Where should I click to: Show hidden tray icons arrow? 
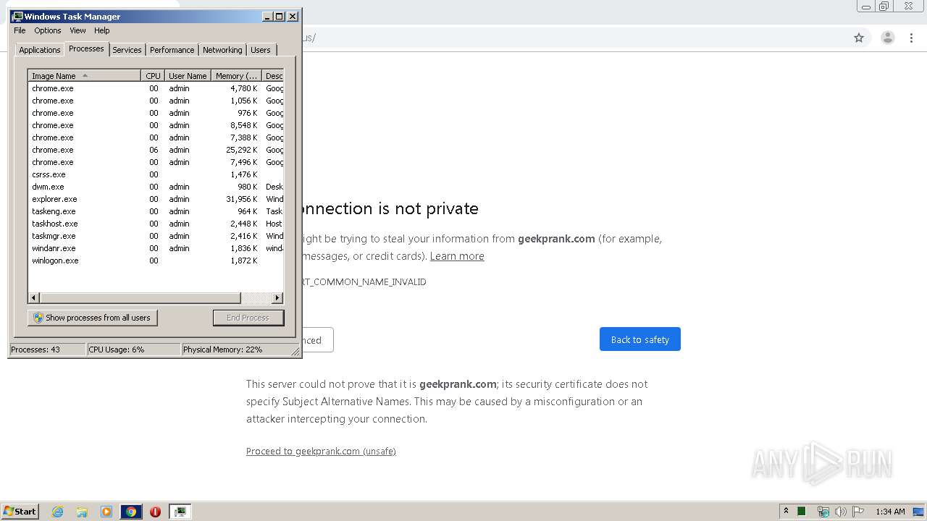(x=786, y=511)
